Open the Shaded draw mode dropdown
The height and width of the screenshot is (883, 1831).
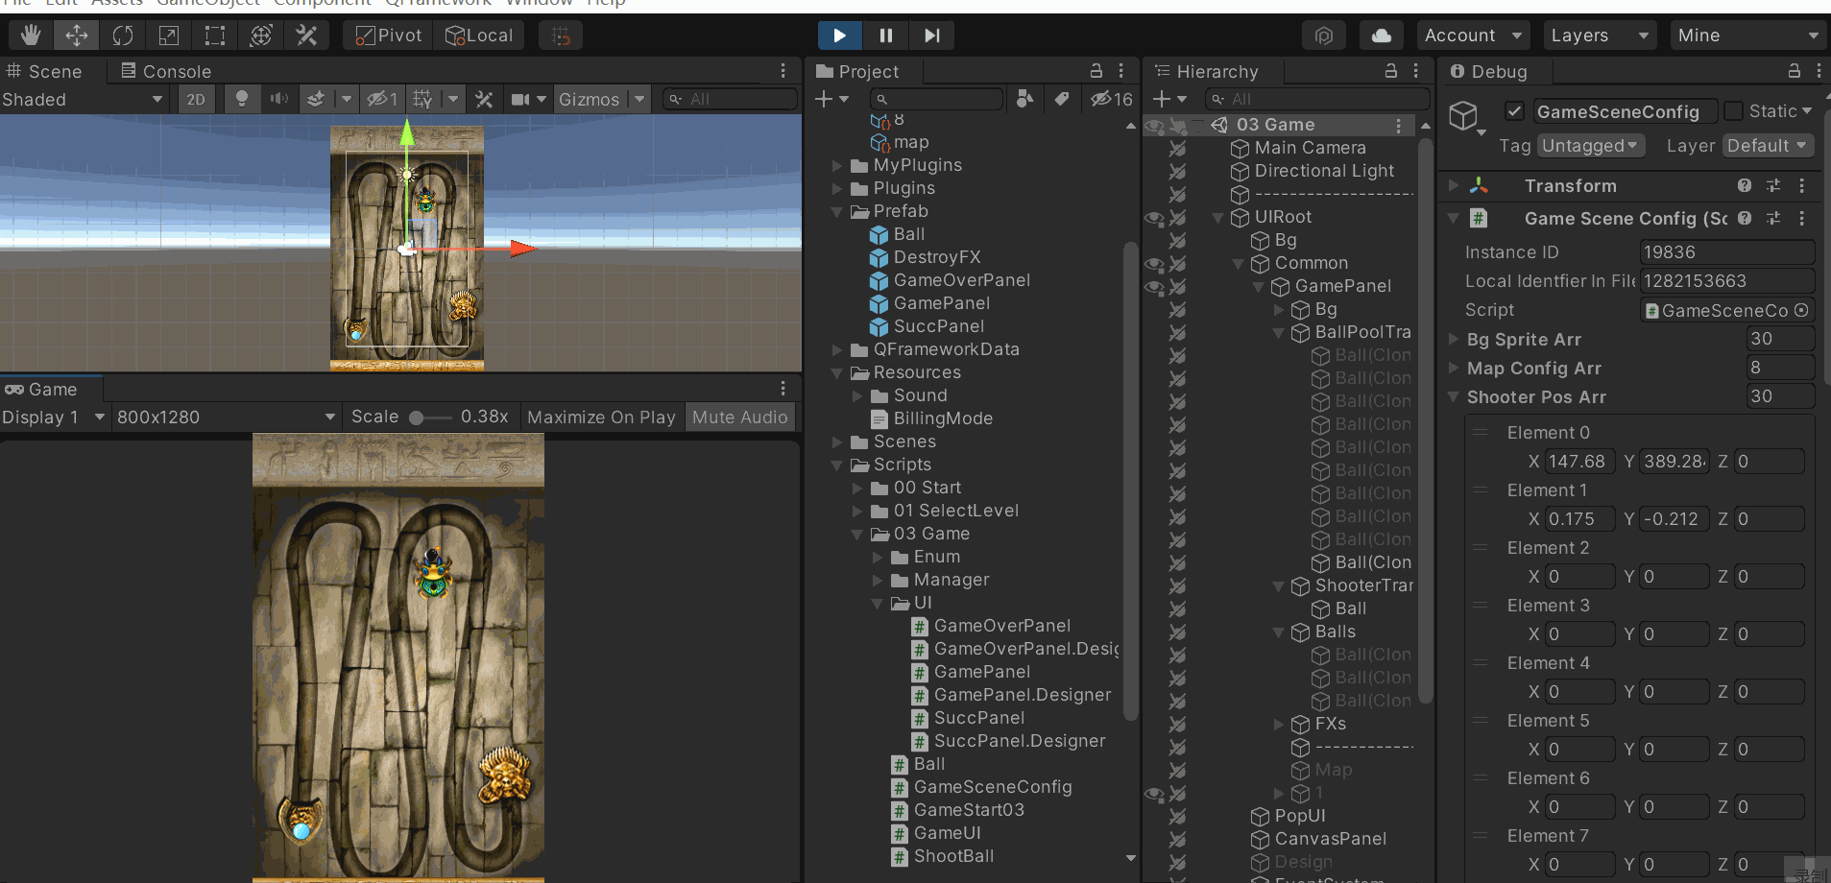pos(83,99)
